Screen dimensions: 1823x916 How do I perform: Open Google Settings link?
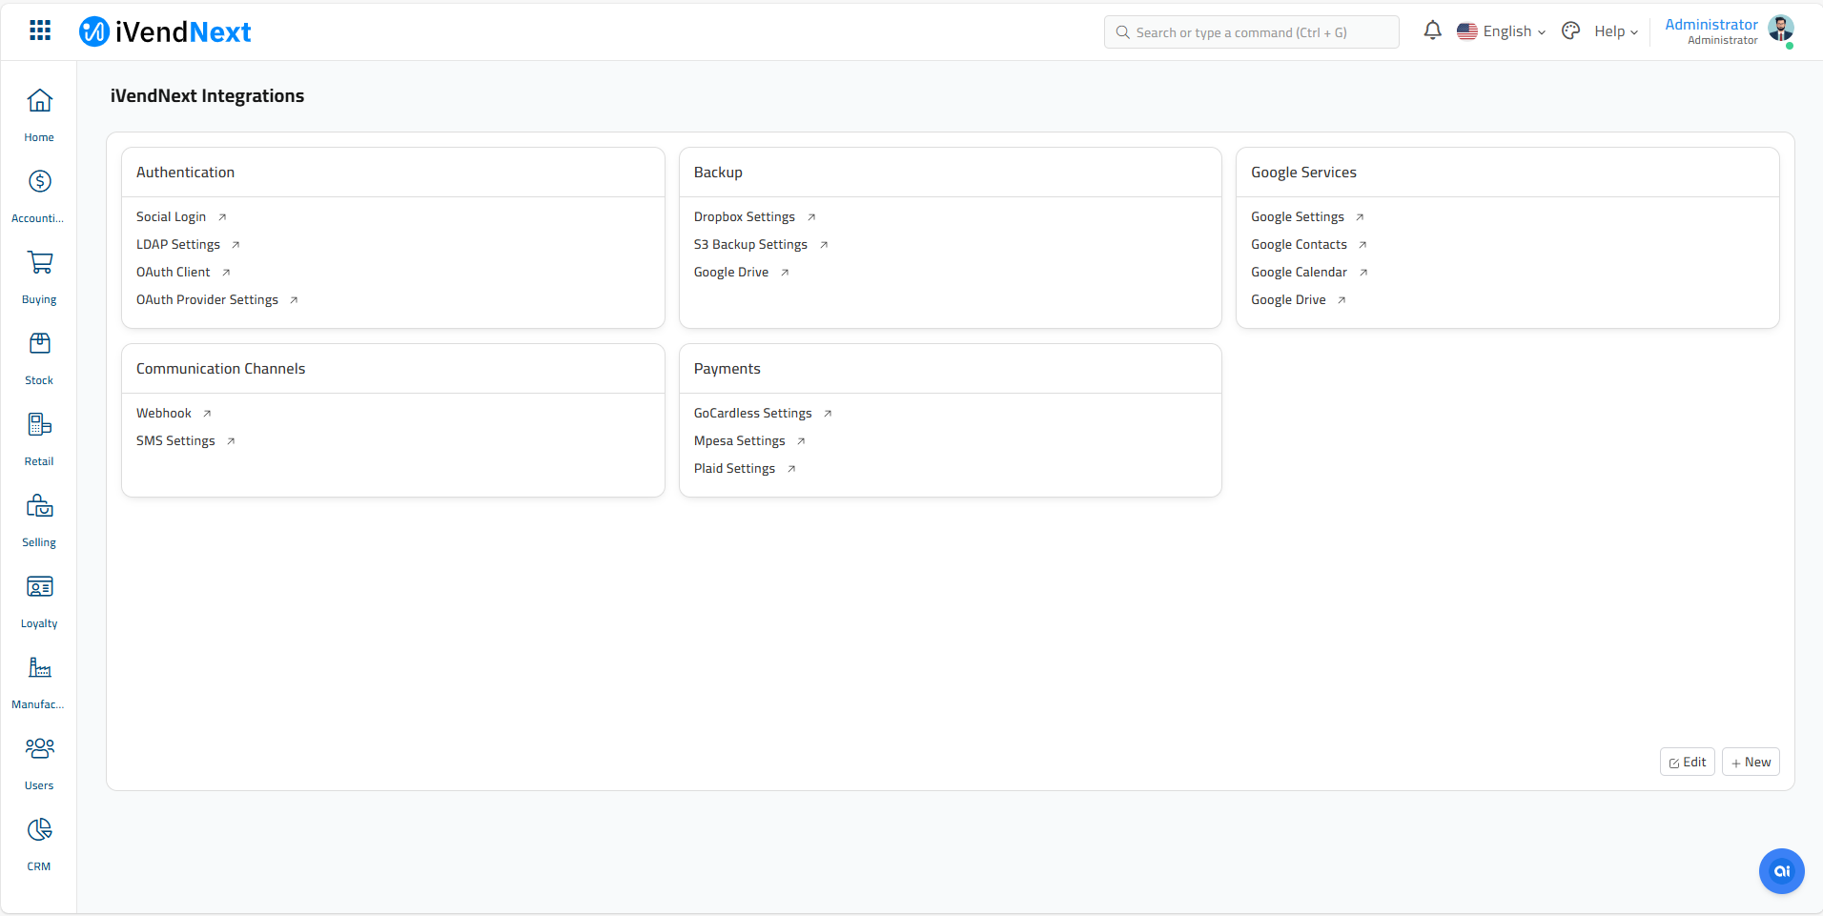(x=1298, y=217)
